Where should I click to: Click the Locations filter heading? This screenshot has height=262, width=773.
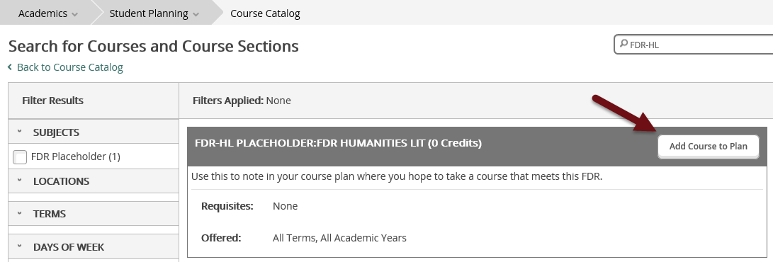(x=61, y=181)
